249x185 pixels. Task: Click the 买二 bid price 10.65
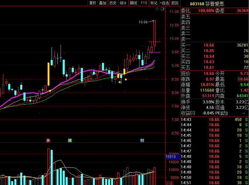click(209, 51)
